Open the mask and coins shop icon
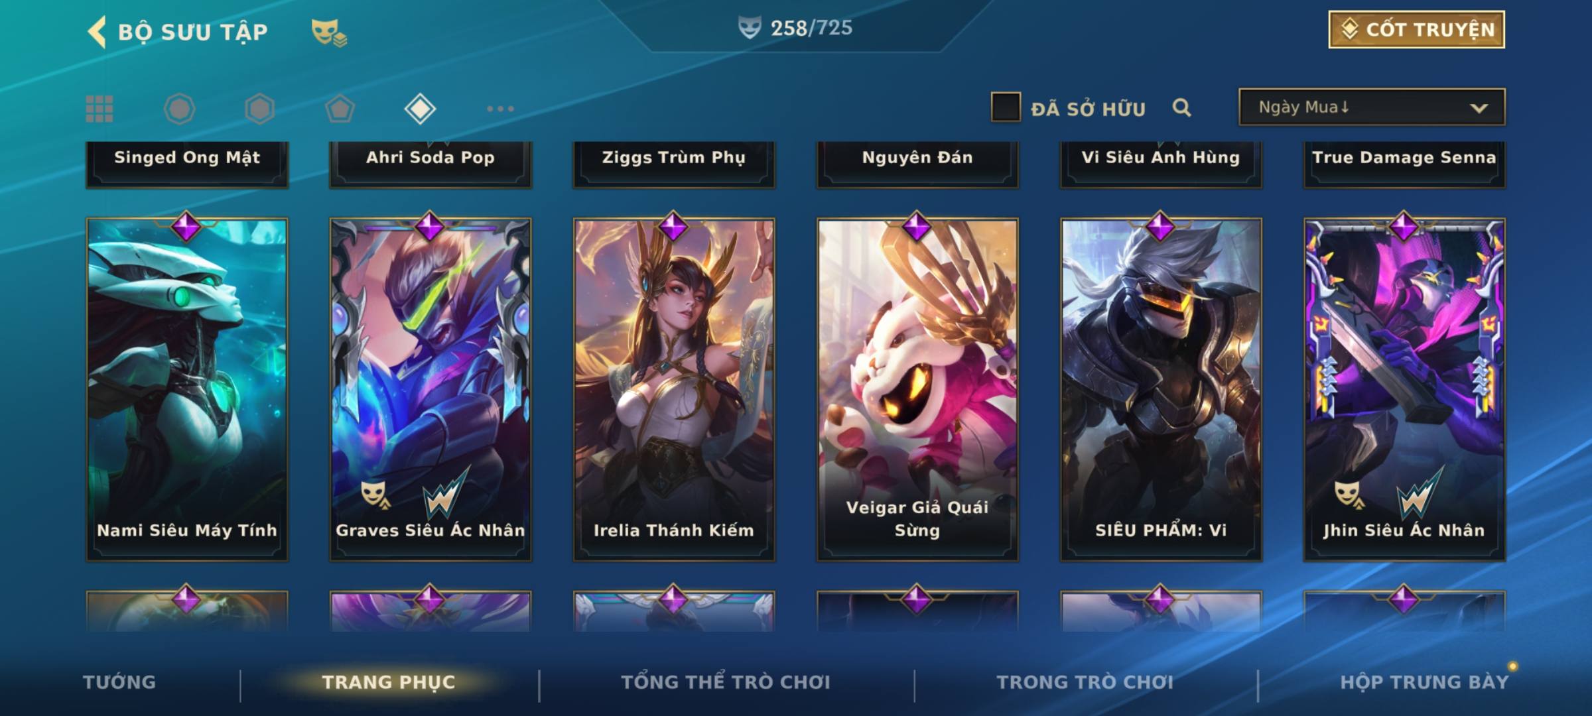The width and height of the screenshot is (1592, 716). click(x=329, y=32)
